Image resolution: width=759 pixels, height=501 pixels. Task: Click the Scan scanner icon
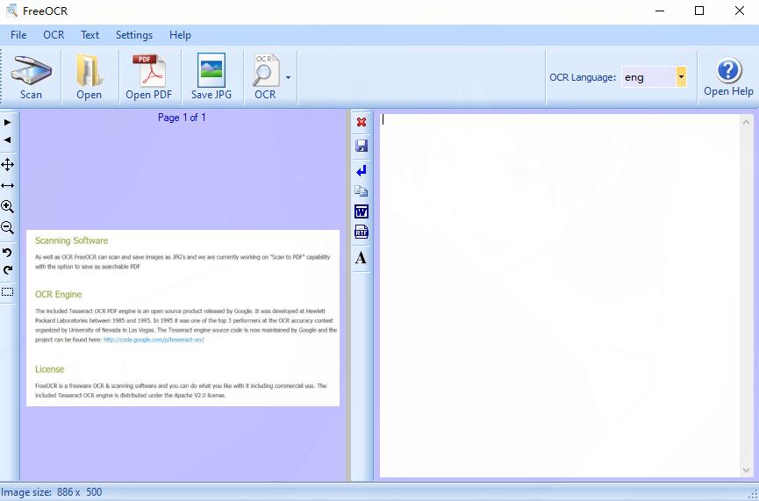click(31, 77)
